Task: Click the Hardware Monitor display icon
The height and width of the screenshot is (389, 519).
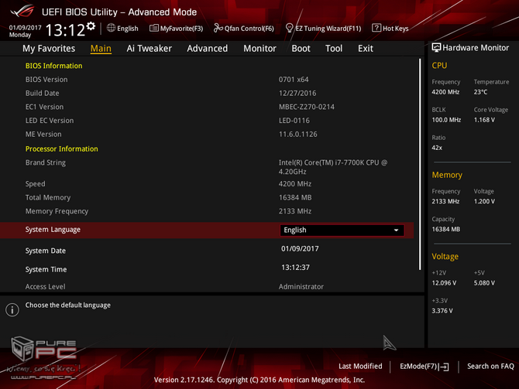Action: 436,48
